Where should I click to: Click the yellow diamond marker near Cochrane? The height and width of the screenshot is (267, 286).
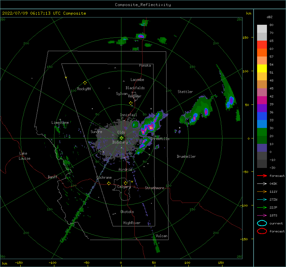(x=109, y=183)
